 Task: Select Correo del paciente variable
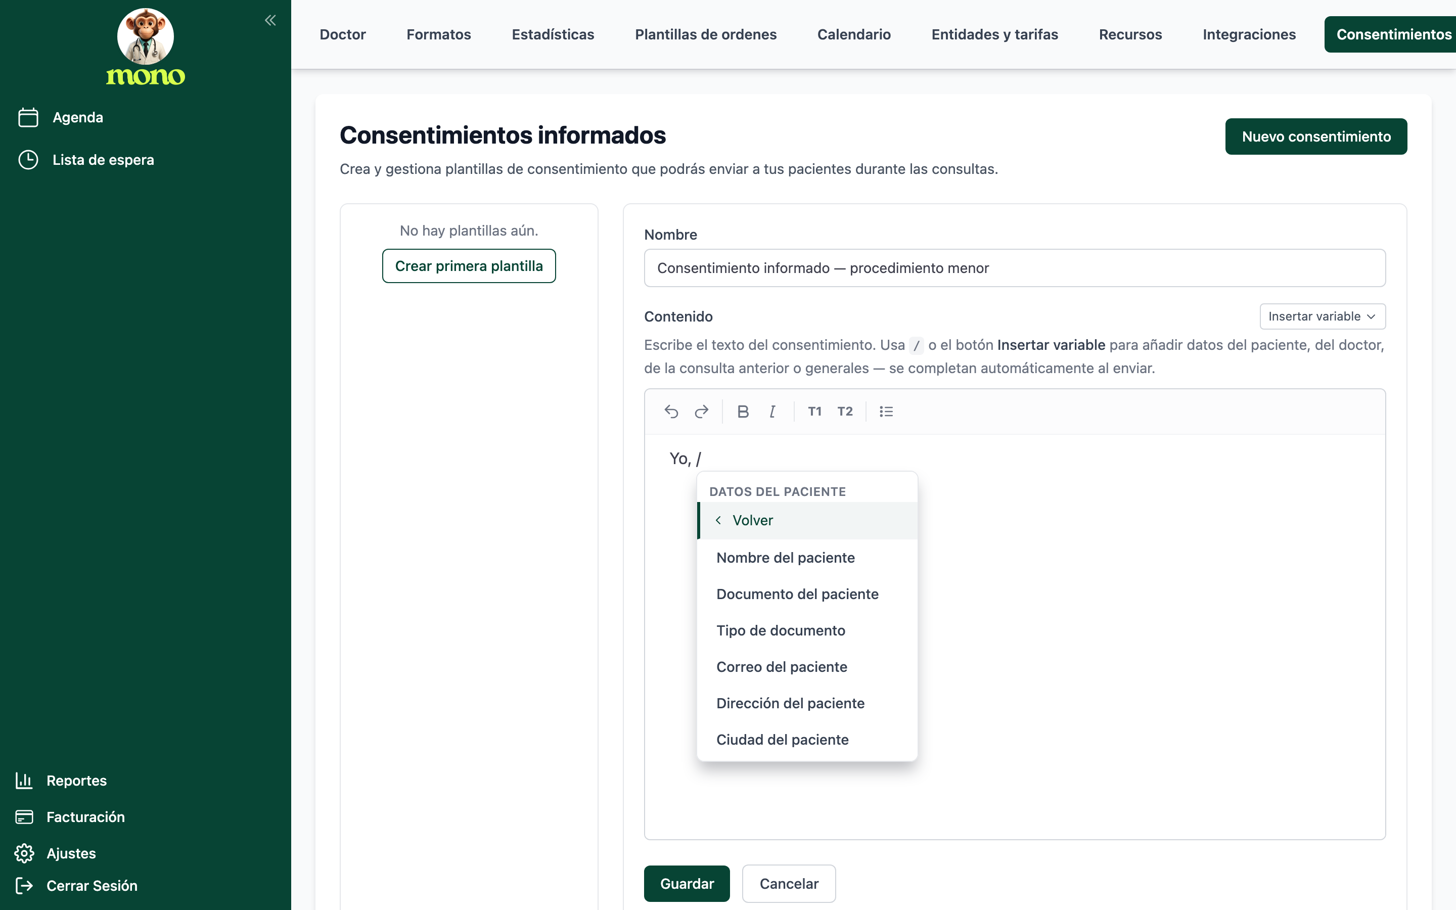coord(807,667)
